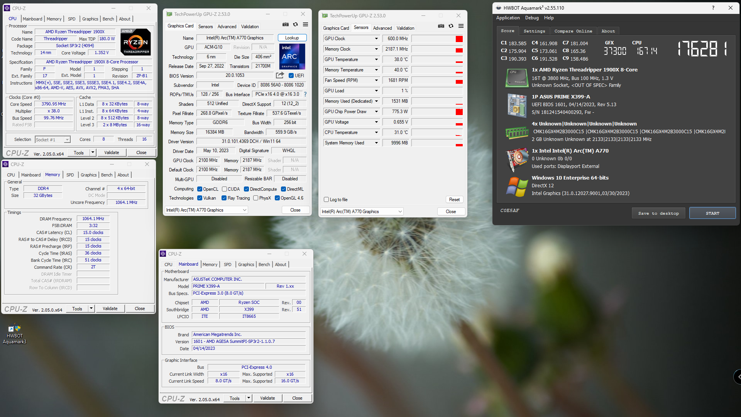
Task: Toggle the CUDA checkbox
Action: [224, 189]
